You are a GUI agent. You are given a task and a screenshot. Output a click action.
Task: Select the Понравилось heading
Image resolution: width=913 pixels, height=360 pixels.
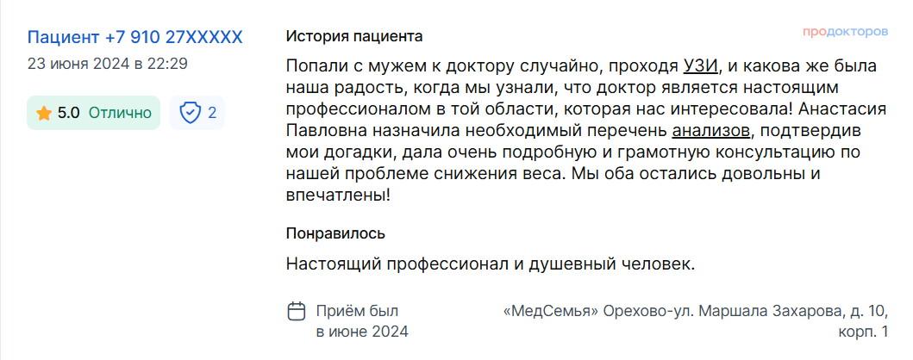(x=335, y=233)
